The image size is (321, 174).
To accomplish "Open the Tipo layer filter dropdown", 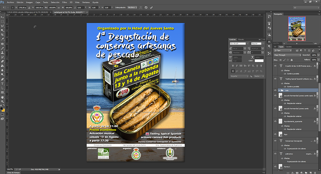I will (283, 50).
